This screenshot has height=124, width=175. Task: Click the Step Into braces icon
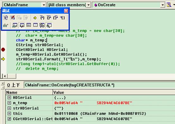42,18
